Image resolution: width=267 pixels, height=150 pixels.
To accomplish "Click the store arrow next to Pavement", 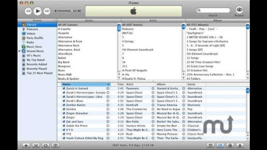I will (153, 88).
